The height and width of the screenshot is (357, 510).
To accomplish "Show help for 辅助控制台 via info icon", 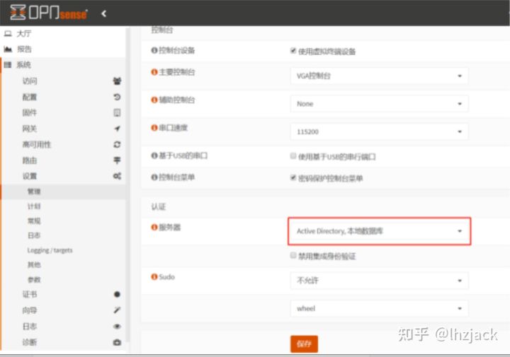I will pyautogui.click(x=154, y=100).
